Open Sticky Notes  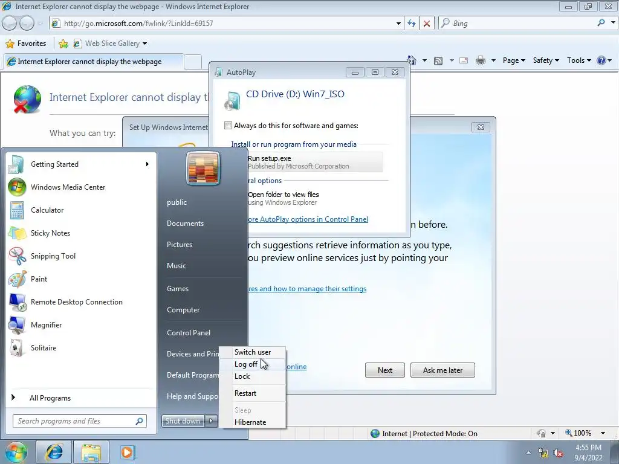[82, 233]
